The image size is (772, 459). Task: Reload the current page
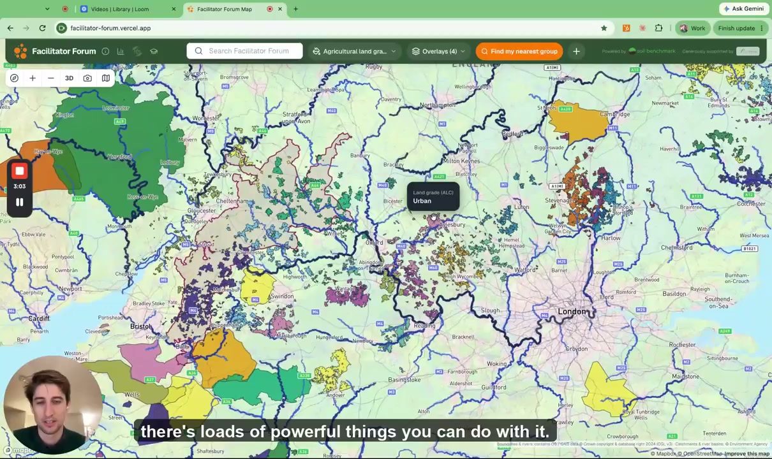pyautogui.click(x=42, y=28)
